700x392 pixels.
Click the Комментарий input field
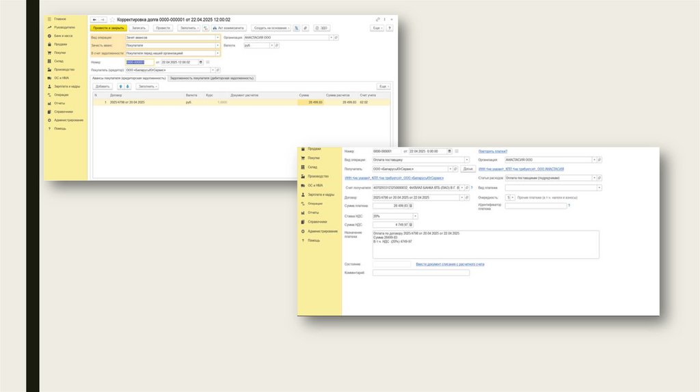pos(421,272)
